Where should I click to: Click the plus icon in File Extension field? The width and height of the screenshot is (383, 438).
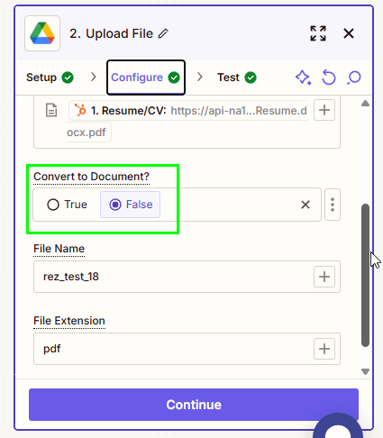point(324,349)
